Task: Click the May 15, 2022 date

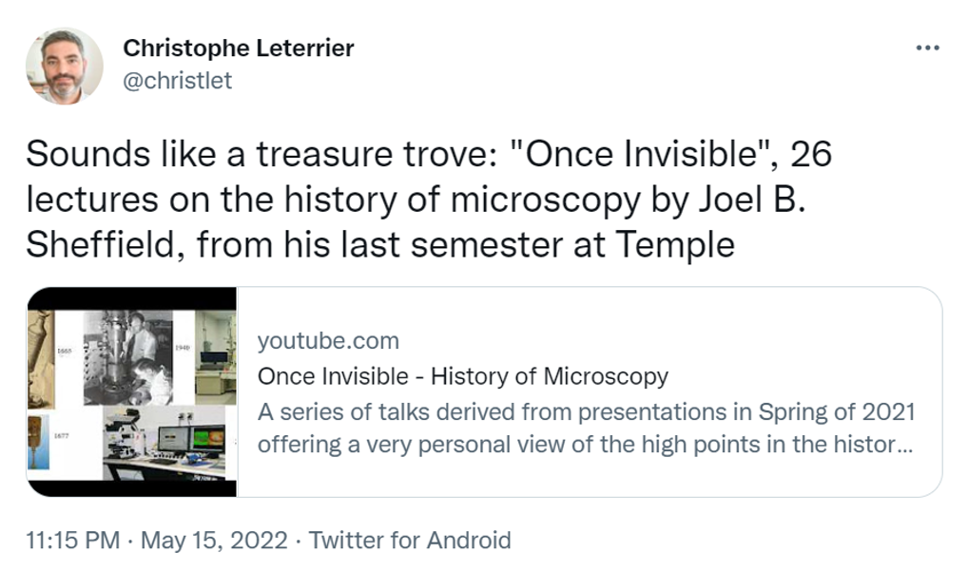Action: click(214, 541)
